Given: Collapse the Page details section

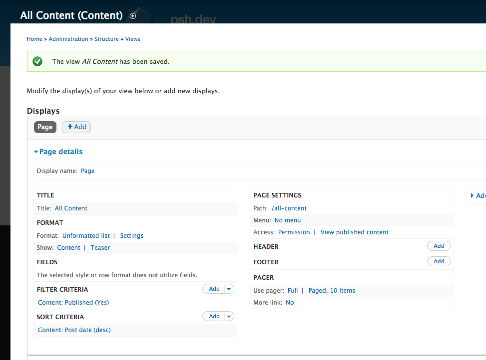Looking at the screenshot, I should 58,152.
